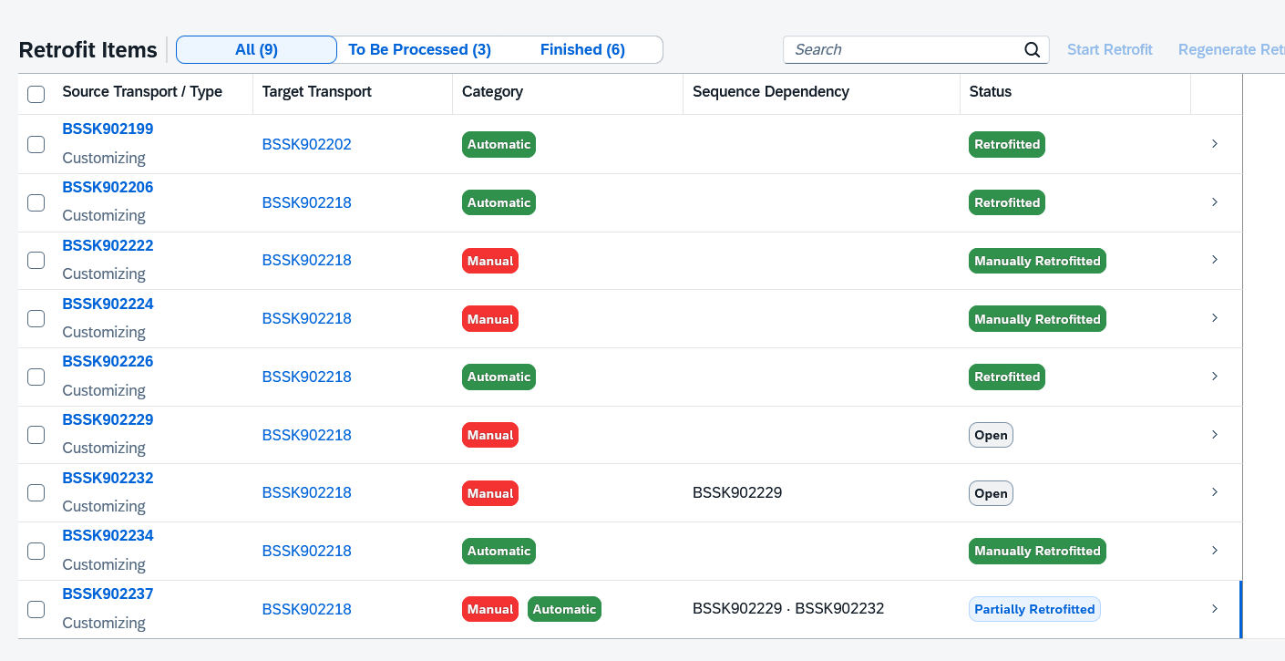Screen dimensions: 1285x661
Task: Switch to To Be Processed (3) tab
Action: (x=419, y=50)
